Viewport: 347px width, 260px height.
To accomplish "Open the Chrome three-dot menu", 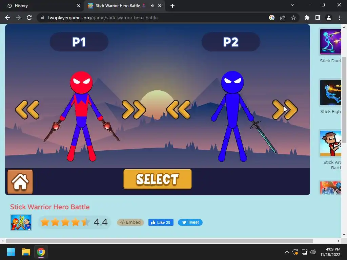I will (340, 18).
